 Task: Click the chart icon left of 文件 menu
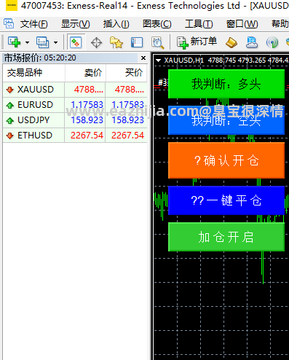click(x=9, y=23)
